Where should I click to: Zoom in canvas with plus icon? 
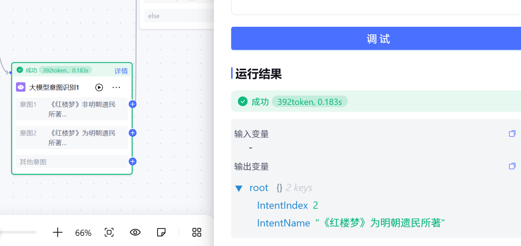point(58,232)
